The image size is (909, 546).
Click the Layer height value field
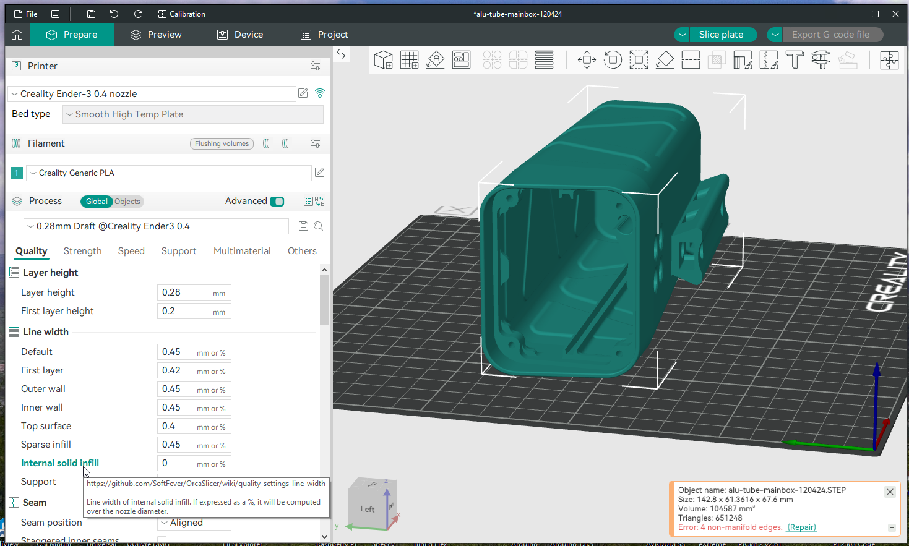194,292
